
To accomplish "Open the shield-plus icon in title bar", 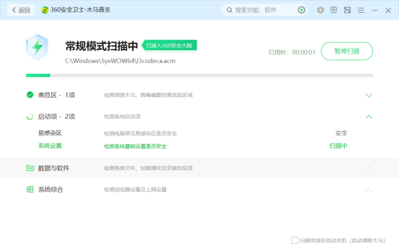I will 333,10.
